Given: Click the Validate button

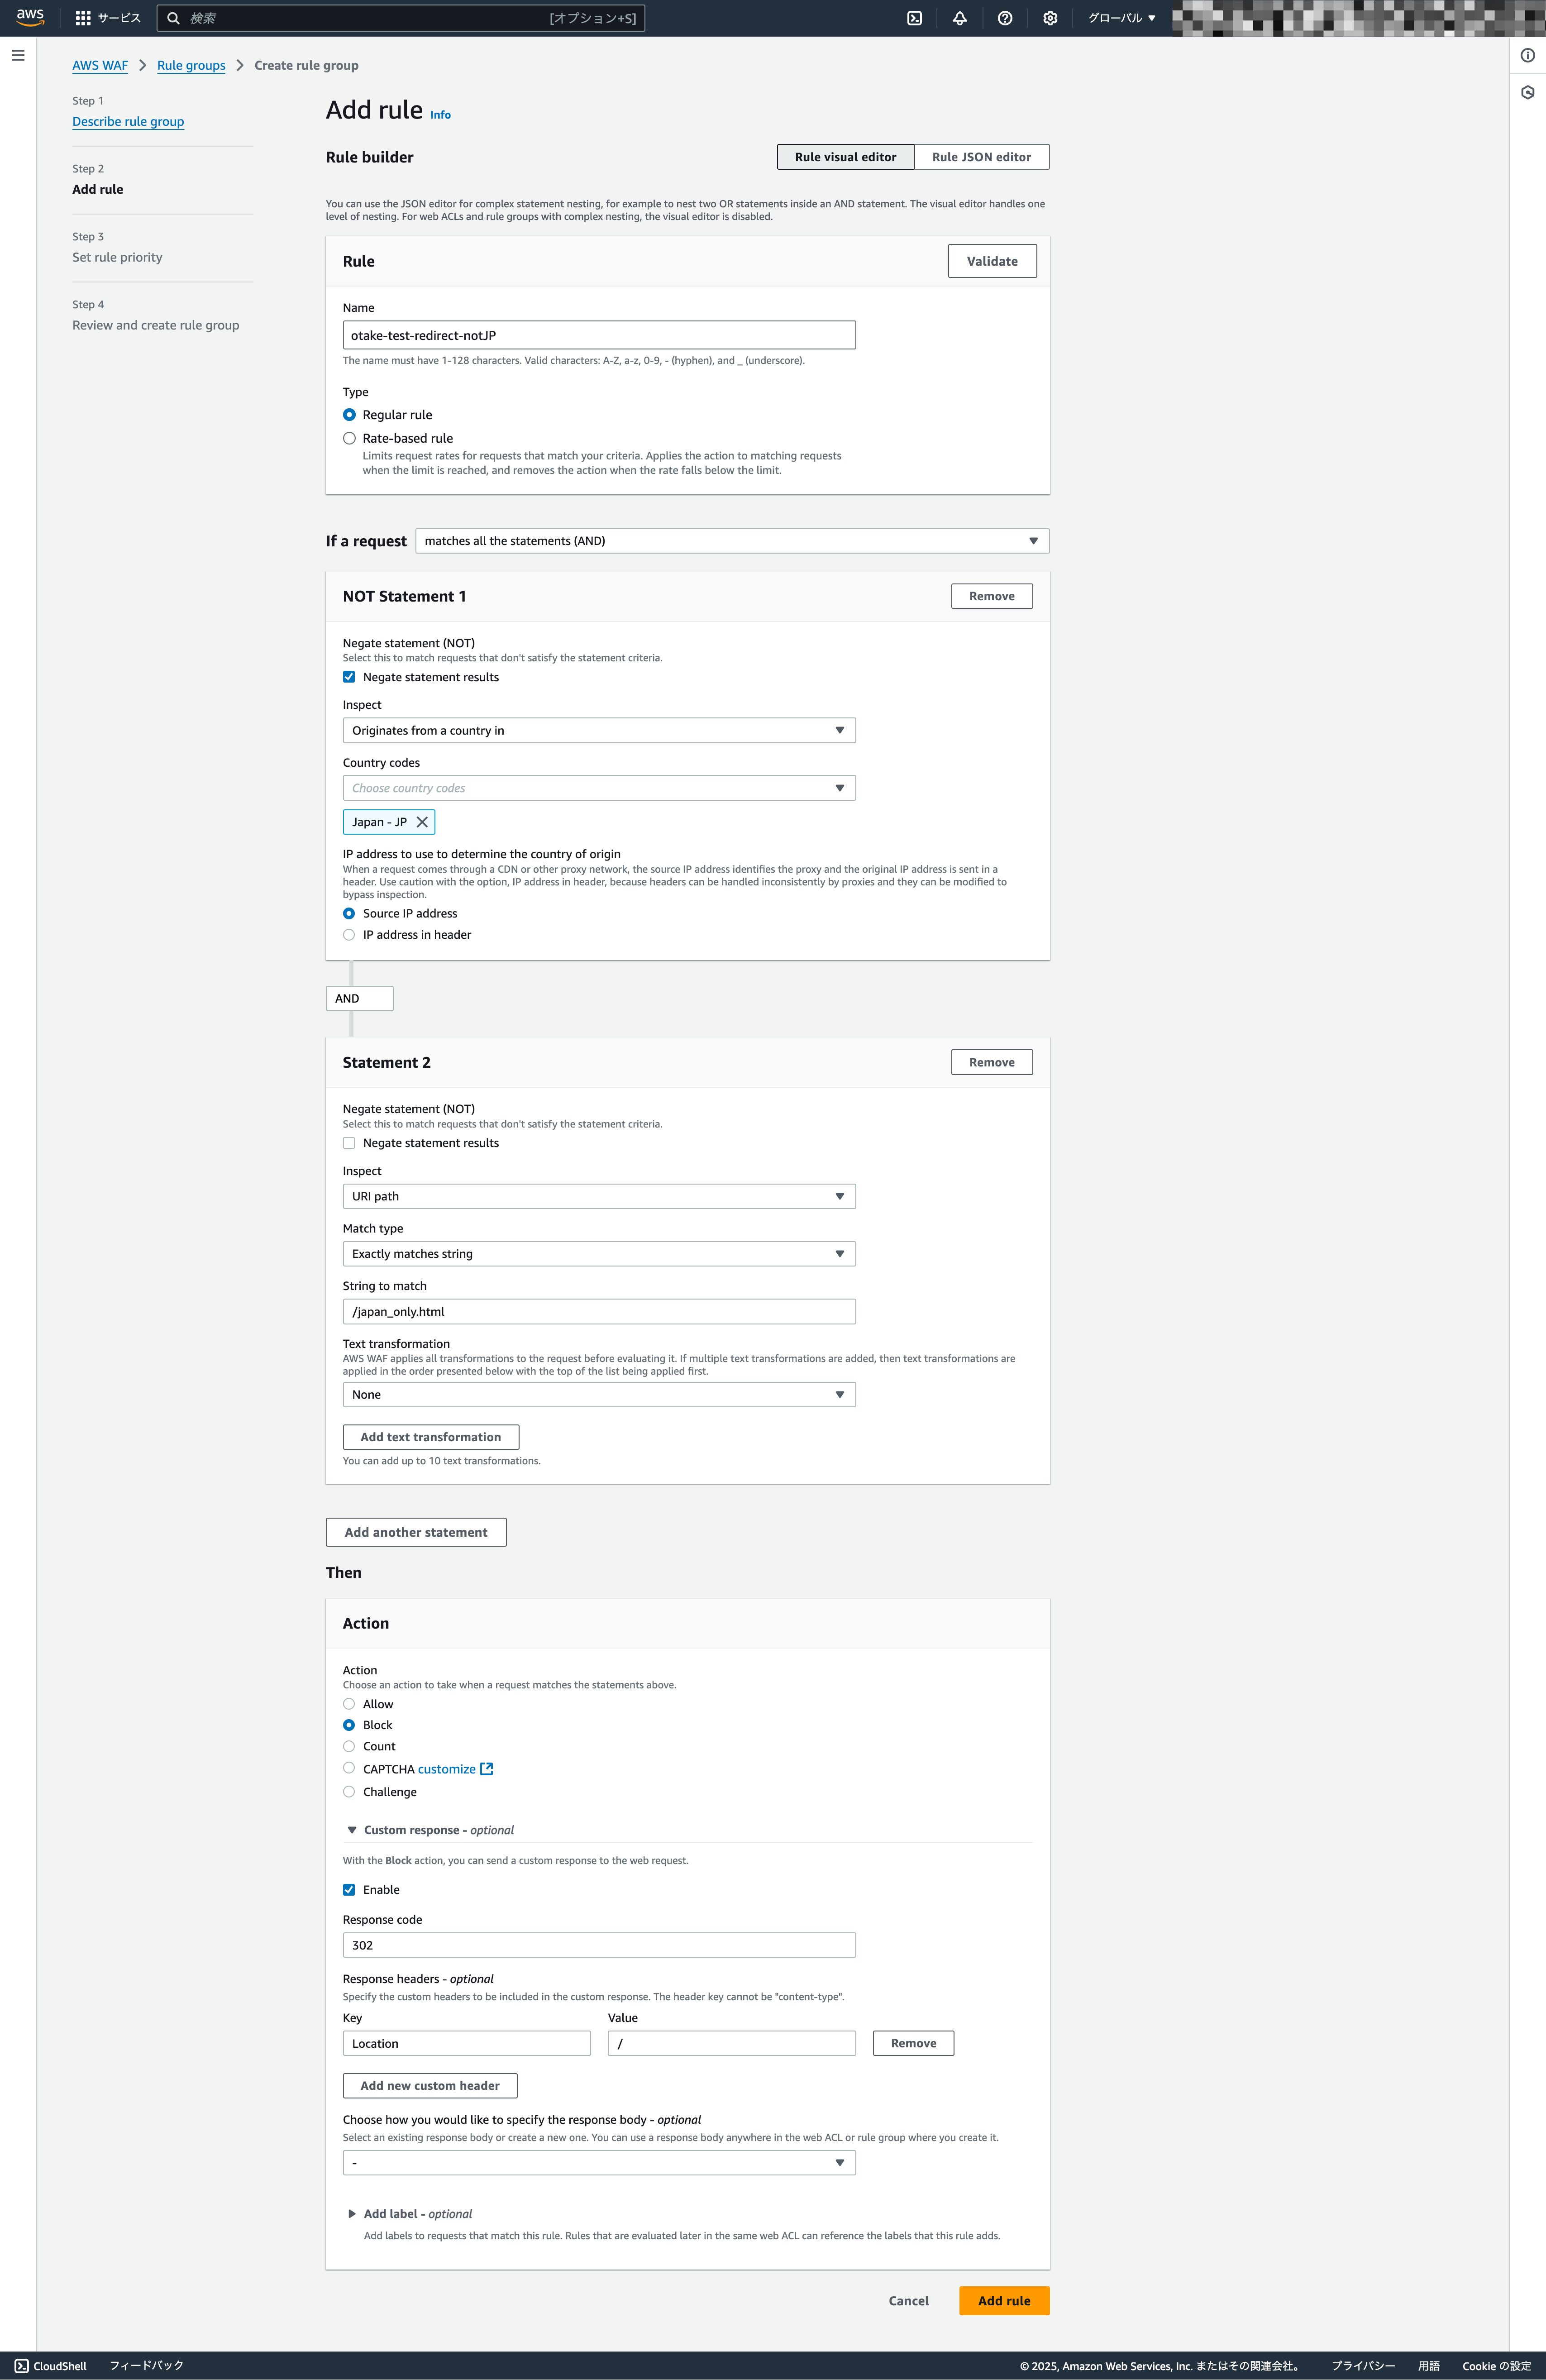Looking at the screenshot, I should tap(992, 261).
